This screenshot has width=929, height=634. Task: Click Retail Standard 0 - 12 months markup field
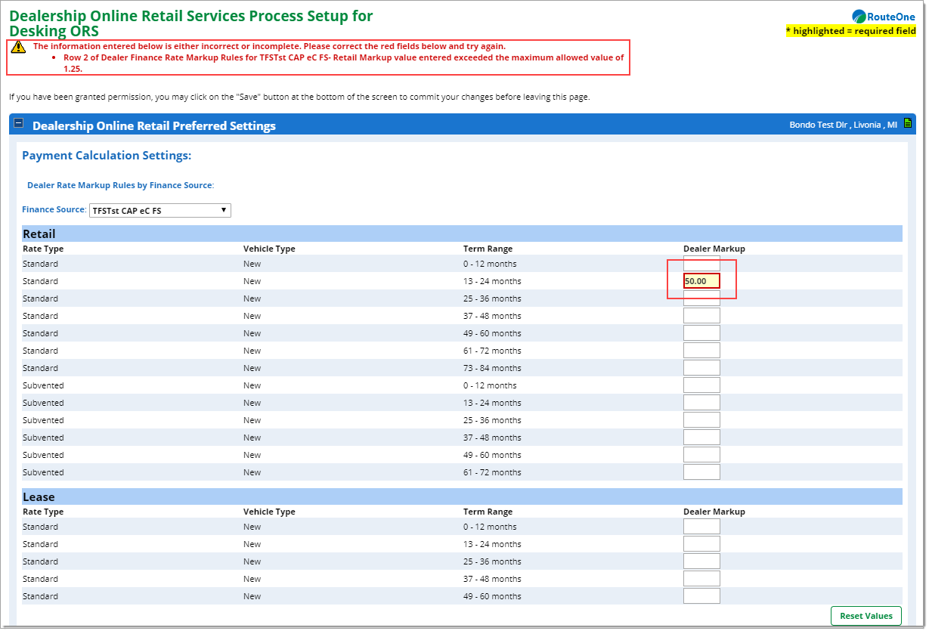point(701,264)
